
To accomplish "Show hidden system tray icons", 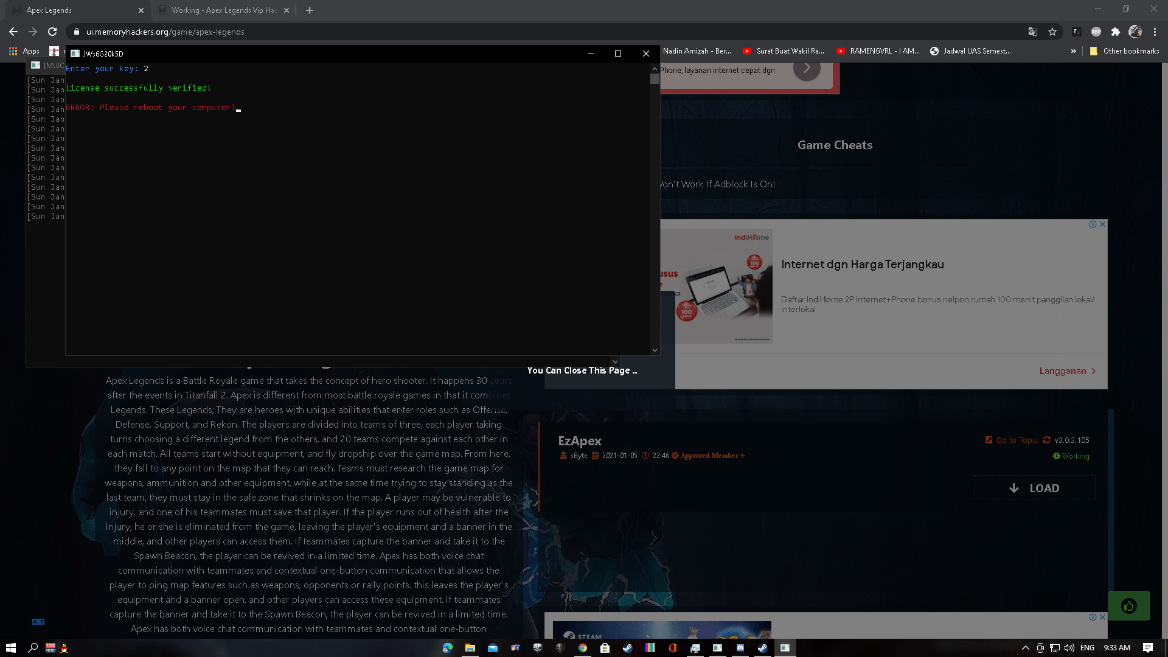I will (x=1025, y=648).
